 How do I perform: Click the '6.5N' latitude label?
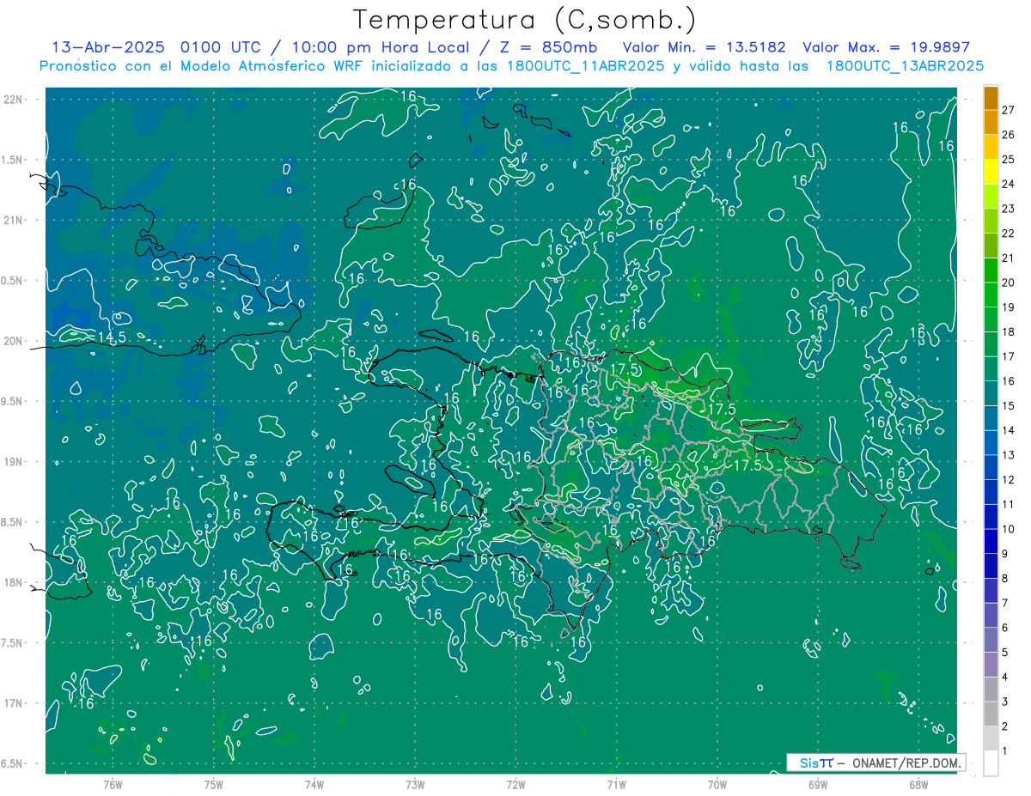coord(13,763)
